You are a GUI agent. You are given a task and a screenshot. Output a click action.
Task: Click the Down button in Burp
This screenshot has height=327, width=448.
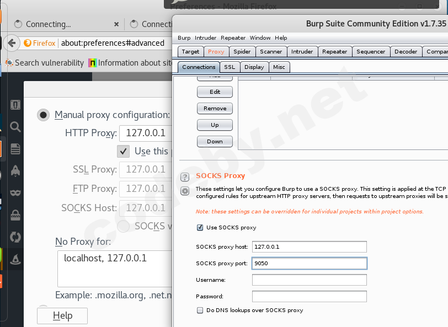click(x=215, y=142)
